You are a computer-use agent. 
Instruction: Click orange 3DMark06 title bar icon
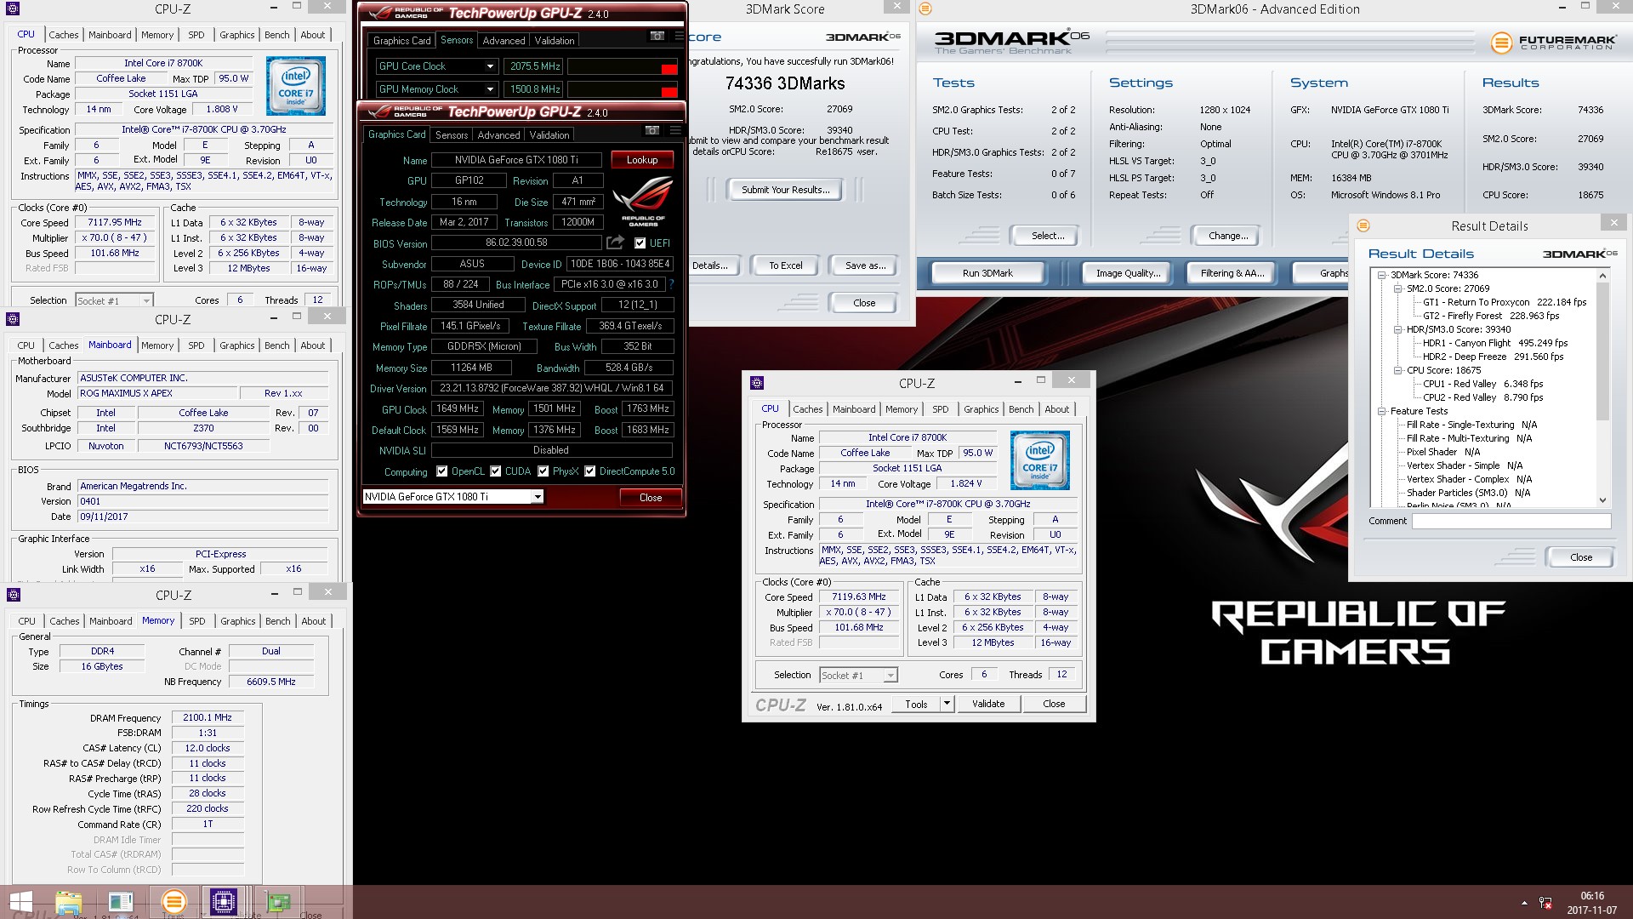925,9
